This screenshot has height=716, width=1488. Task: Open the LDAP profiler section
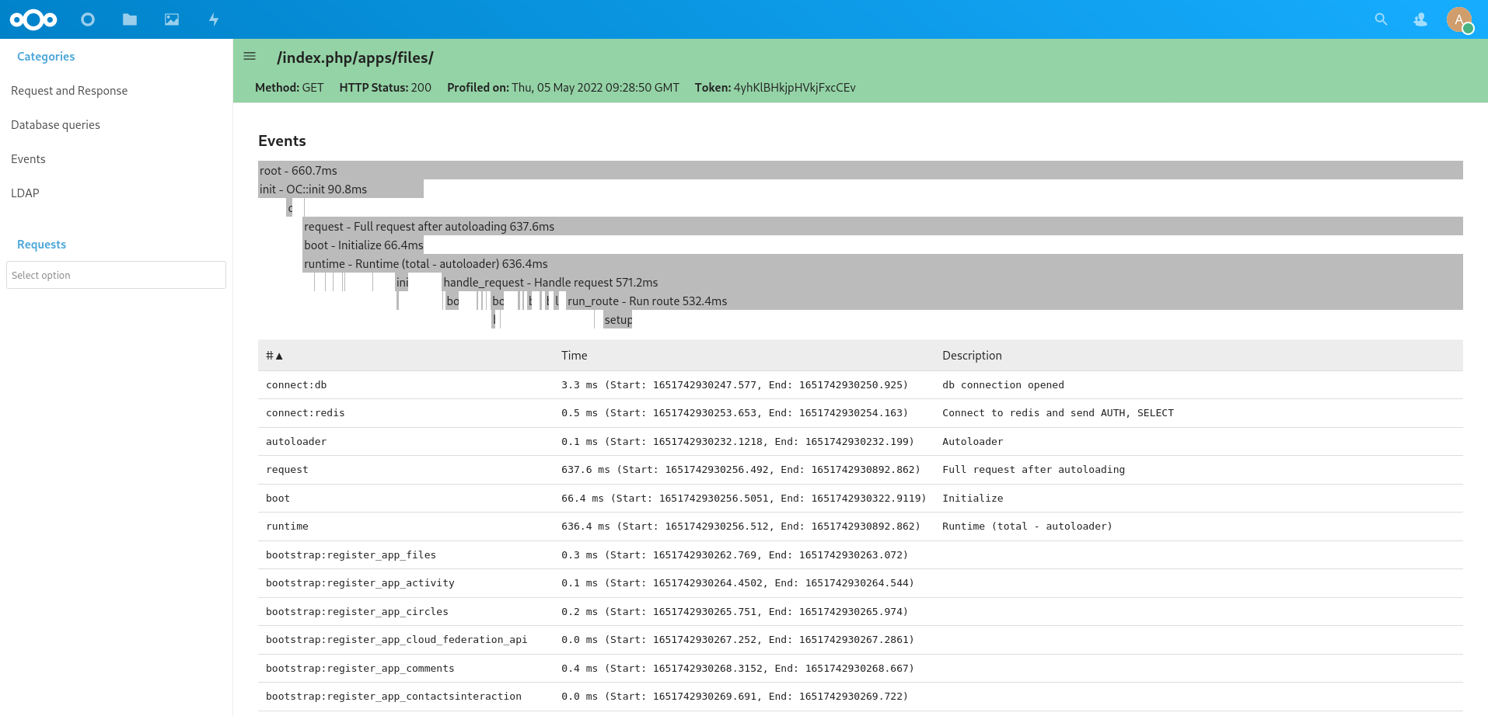[25, 193]
